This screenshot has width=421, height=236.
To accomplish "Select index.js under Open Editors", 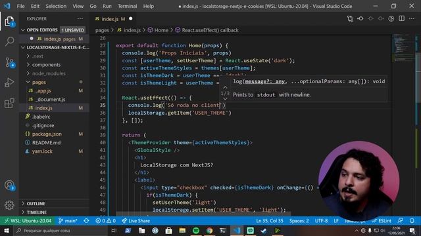I will click(52, 39).
